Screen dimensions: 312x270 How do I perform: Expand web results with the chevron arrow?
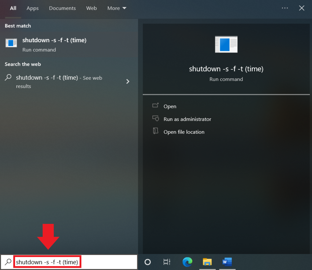tap(128, 81)
